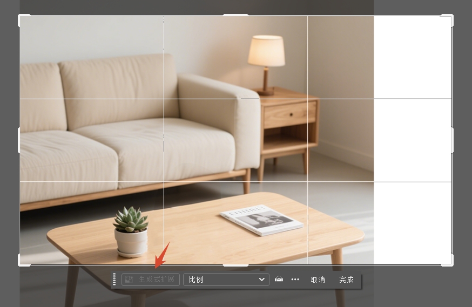472x307 pixels.
Task: Click the right-middle crop edge handle
Action: [x=451, y=140]
